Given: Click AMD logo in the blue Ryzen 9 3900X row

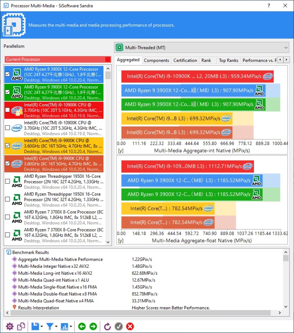Looking at the screenshot, I should (x=17, y=75).
